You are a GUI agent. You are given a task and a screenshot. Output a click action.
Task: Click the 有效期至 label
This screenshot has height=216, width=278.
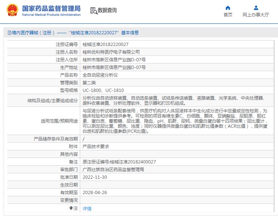69,193
